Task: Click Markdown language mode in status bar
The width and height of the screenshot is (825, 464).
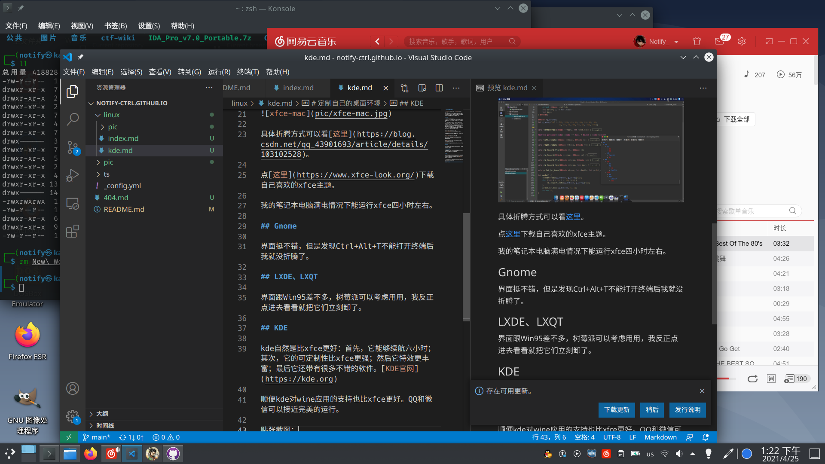Action: tap(660, 437)
